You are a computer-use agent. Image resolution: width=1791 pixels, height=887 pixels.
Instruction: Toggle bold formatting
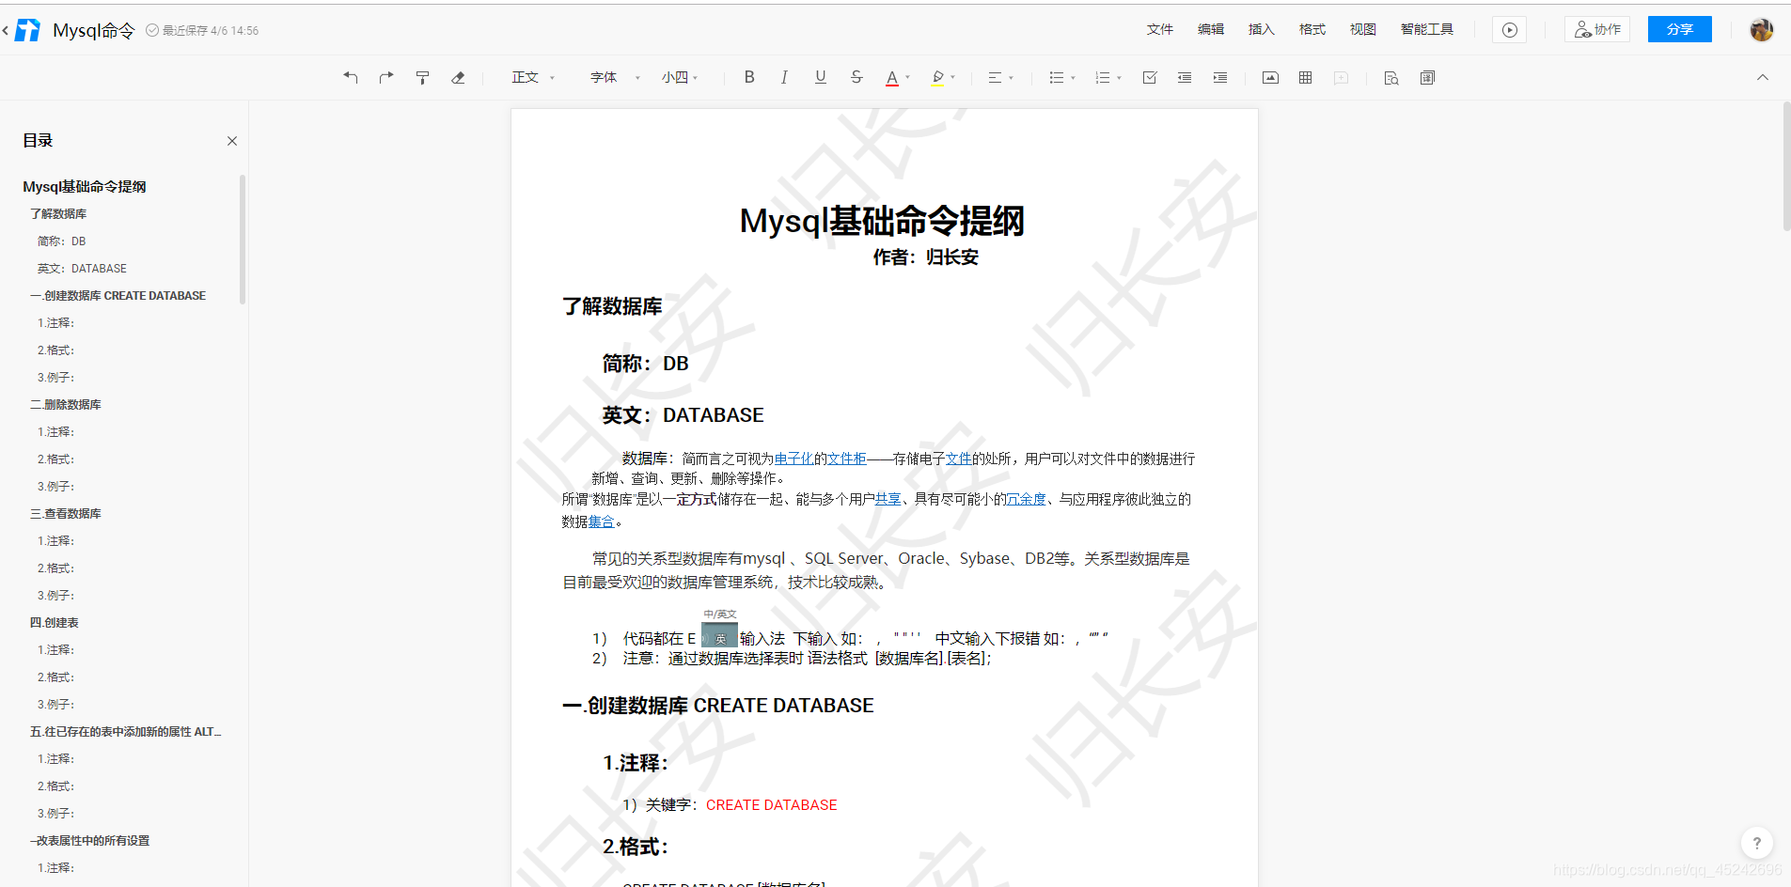click(749, 77)
